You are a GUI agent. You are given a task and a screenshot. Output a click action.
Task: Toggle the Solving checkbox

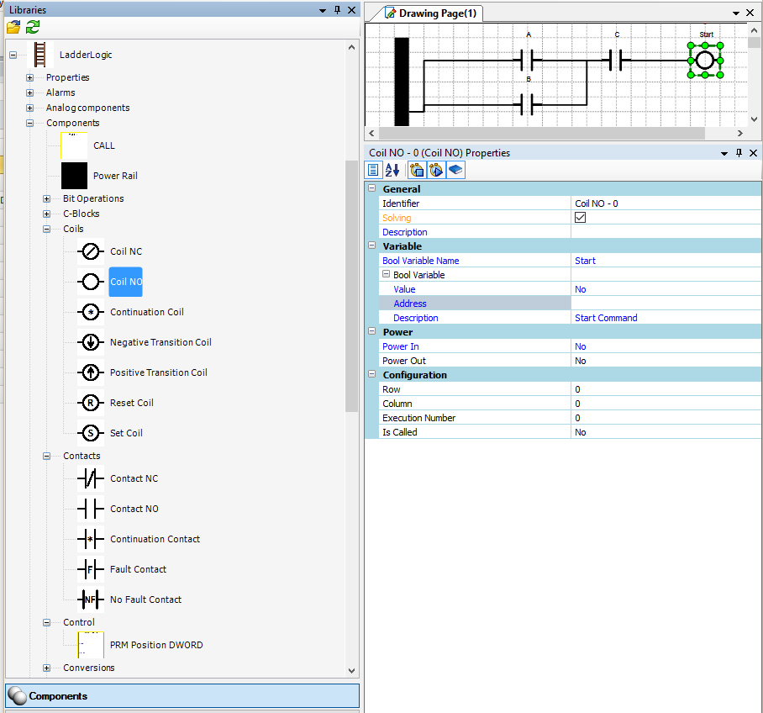(580, 218)
